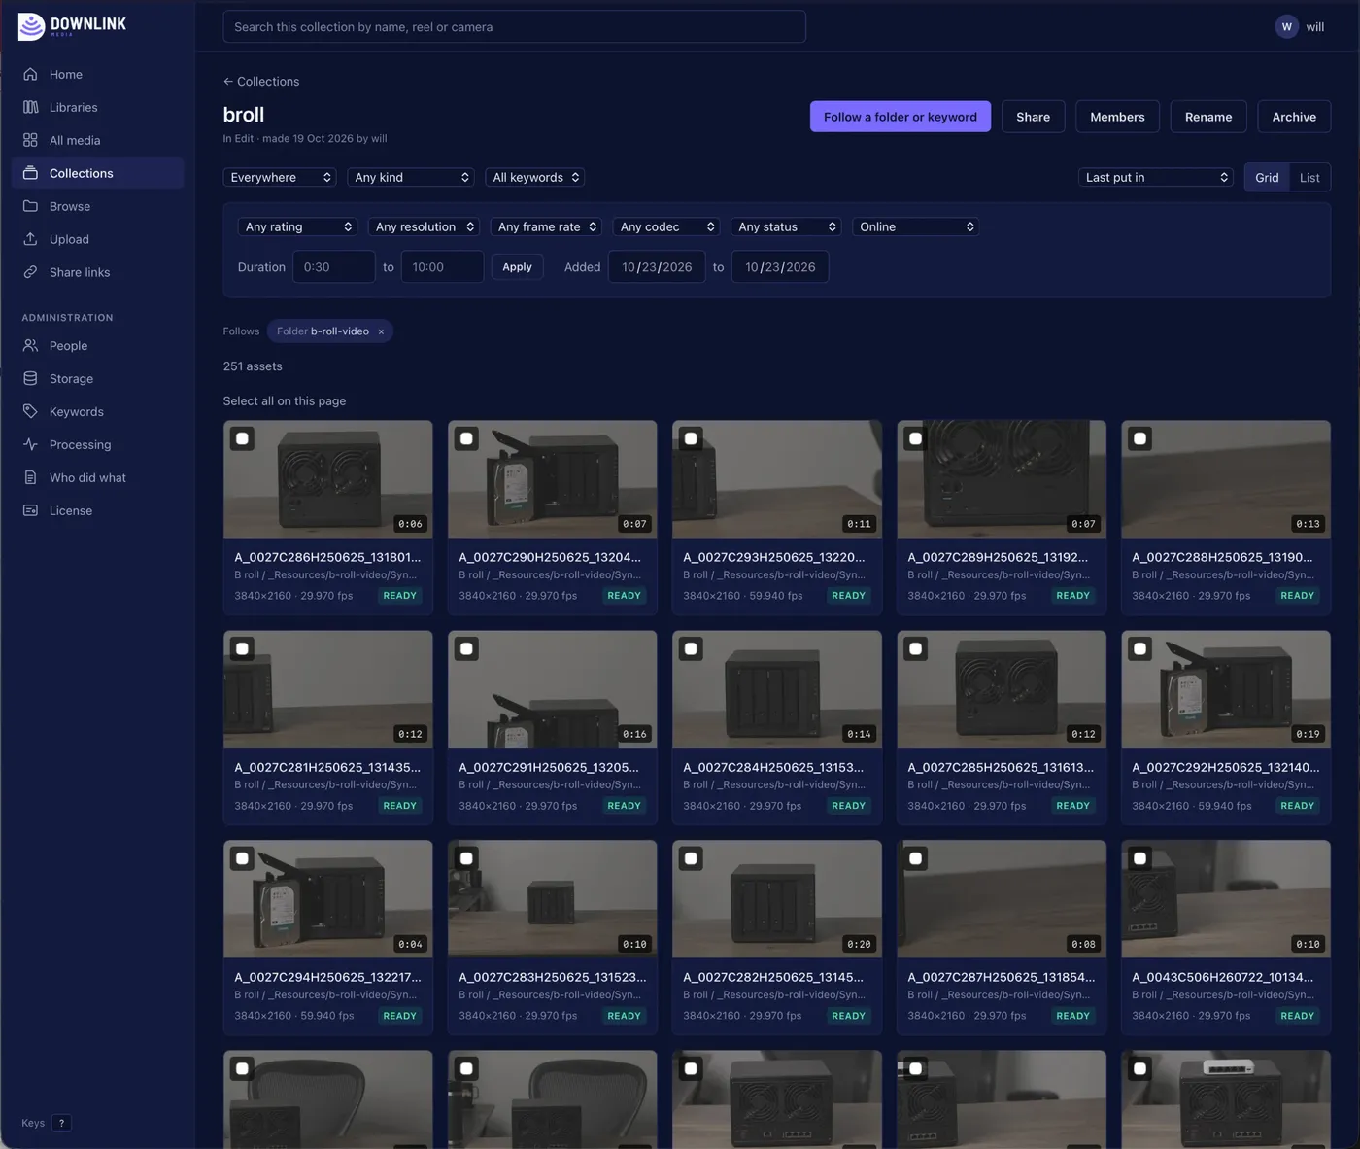Go back via Collections arrow link
1360x1149 pixels.
click(261, 82)
